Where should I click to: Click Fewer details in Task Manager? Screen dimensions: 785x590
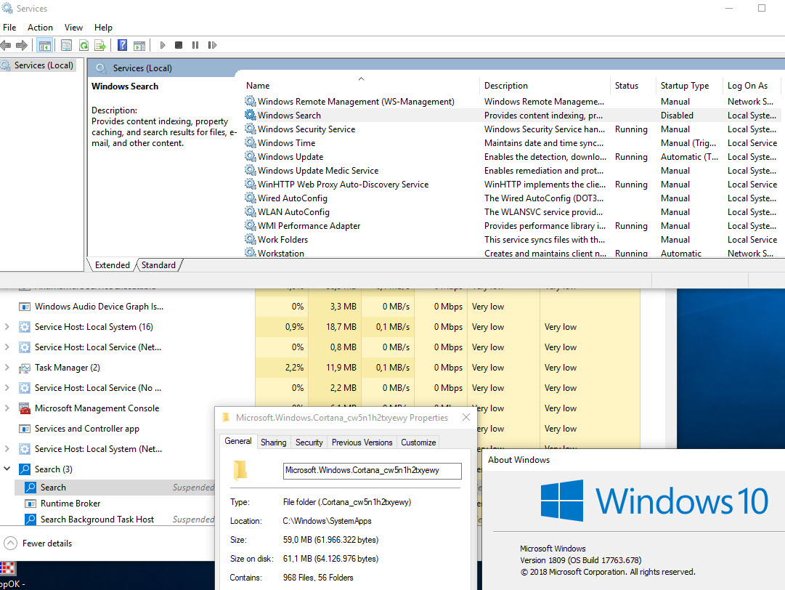click(38, 543)
